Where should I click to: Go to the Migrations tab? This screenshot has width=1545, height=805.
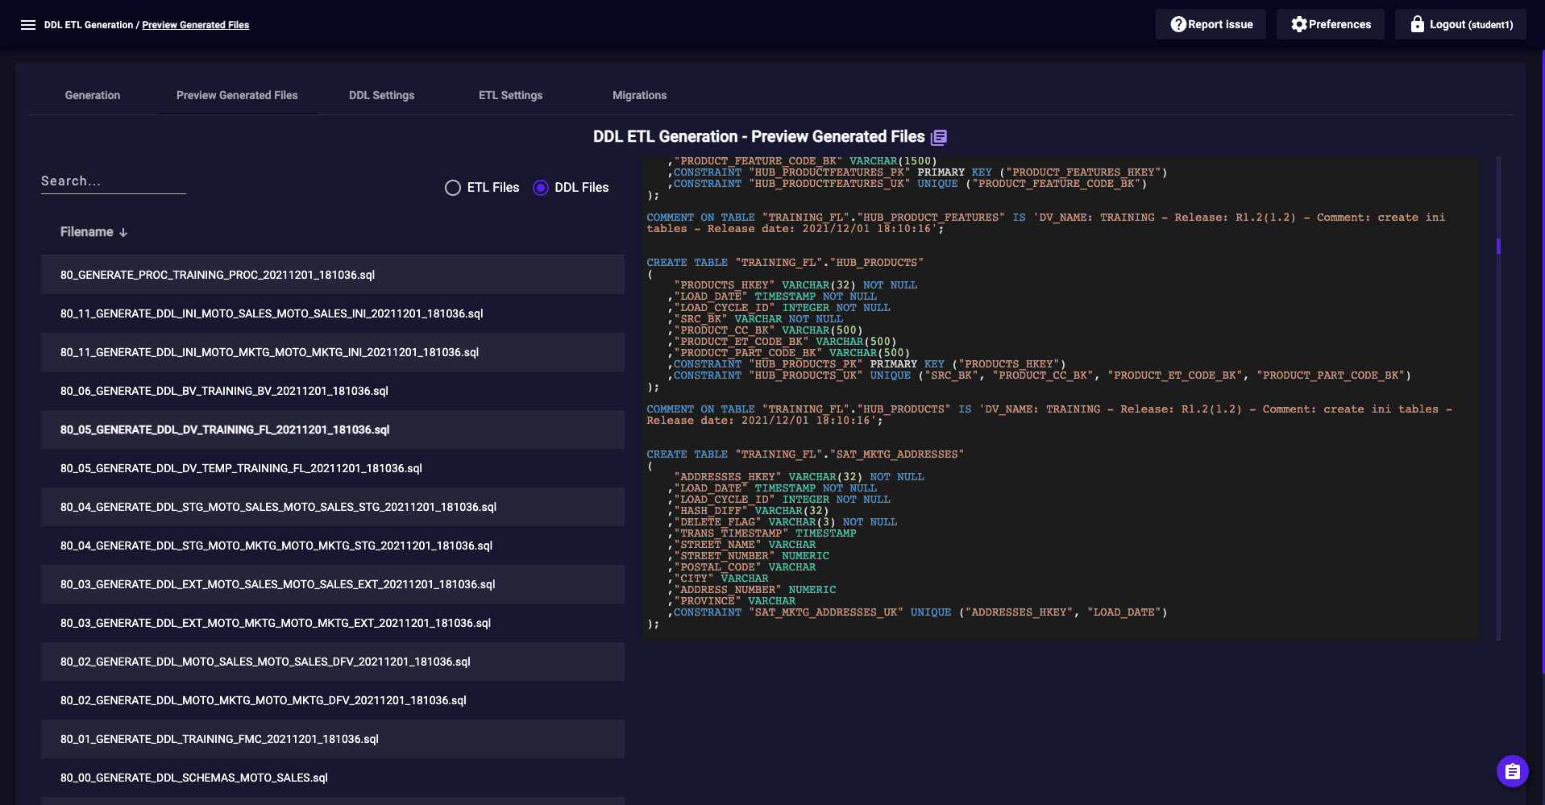pos(639,95)
